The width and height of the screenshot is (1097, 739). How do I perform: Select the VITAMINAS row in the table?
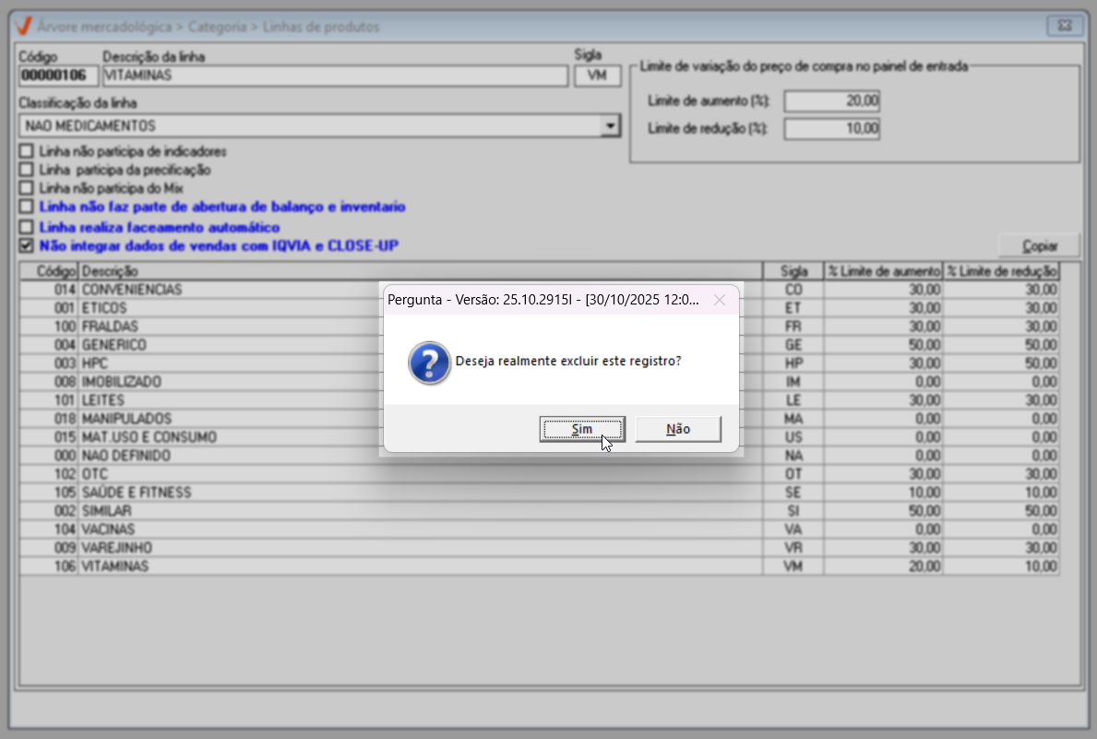pos(539,566)
